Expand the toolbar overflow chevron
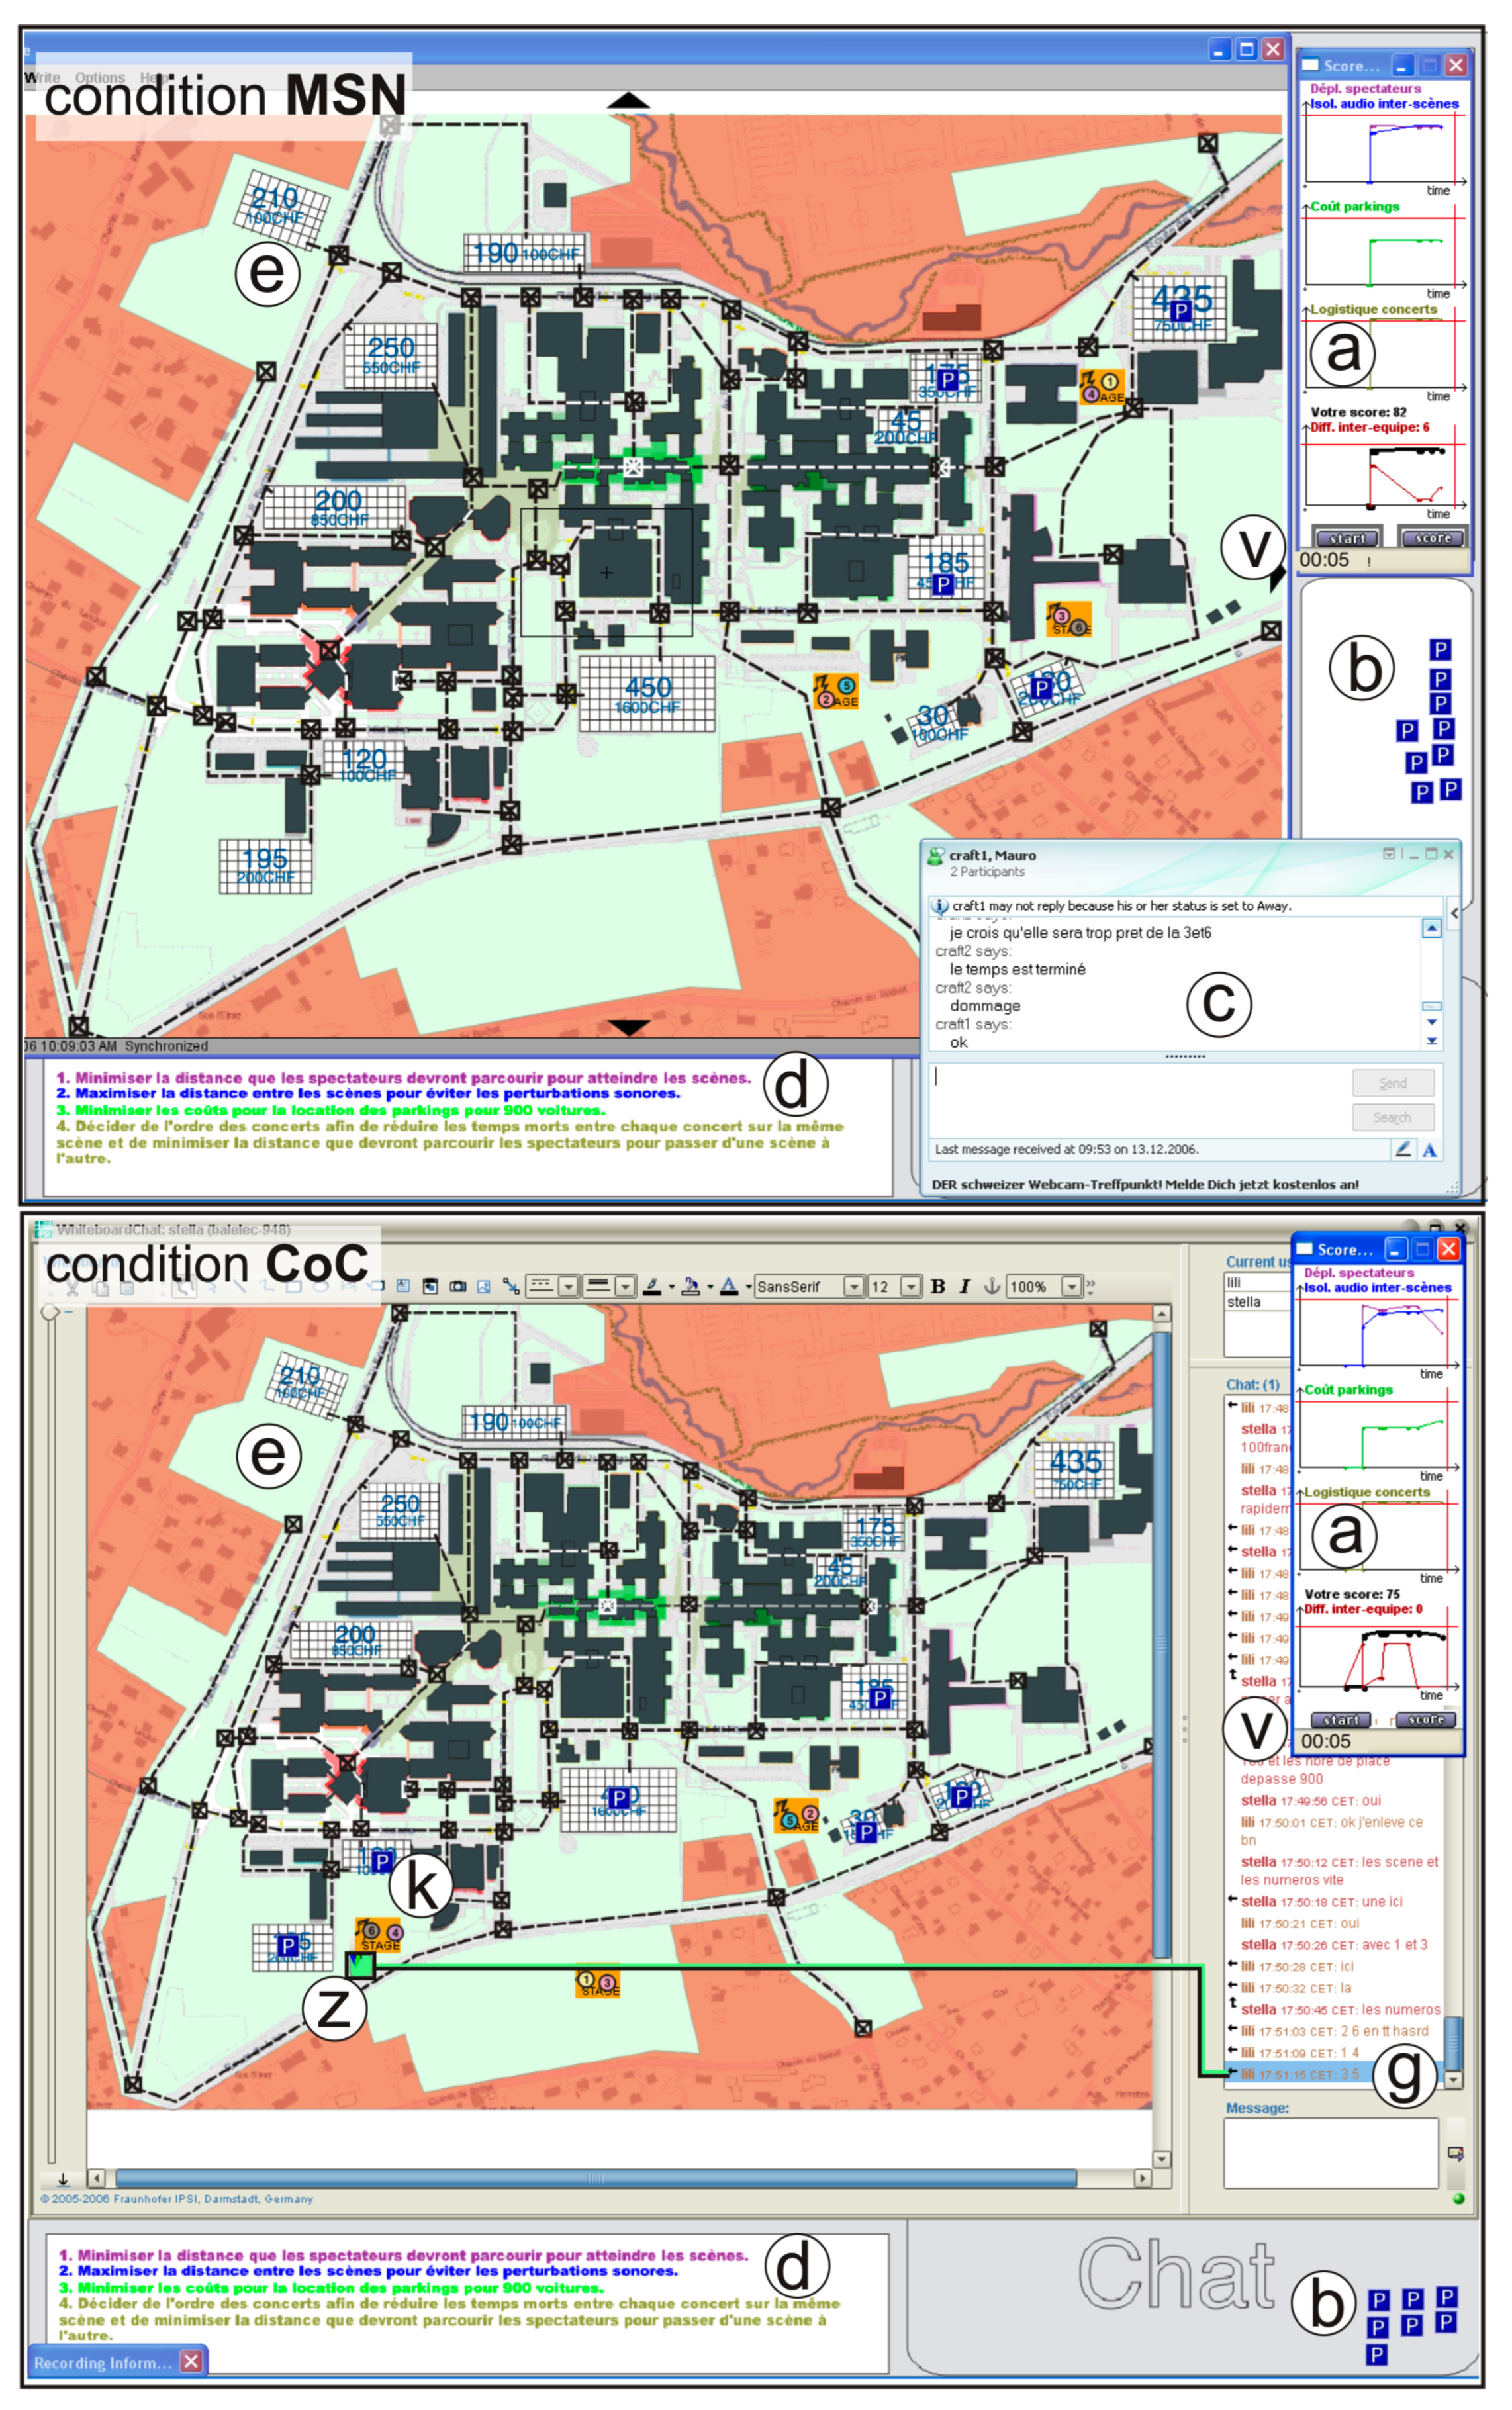Viewport: 1512px width, 2410px height. pyautogui.click(x=1090, y=1287)
